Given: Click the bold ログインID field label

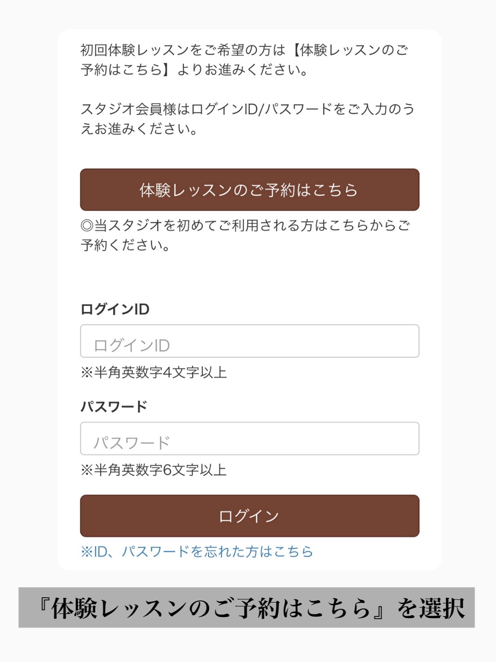Looking at the screenshot, I should [x=115, y=309].
